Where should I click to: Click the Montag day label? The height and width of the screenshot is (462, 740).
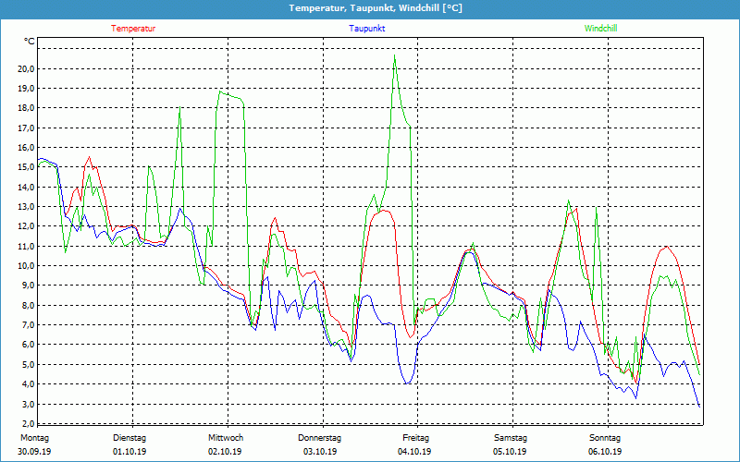tap(34, 438)
